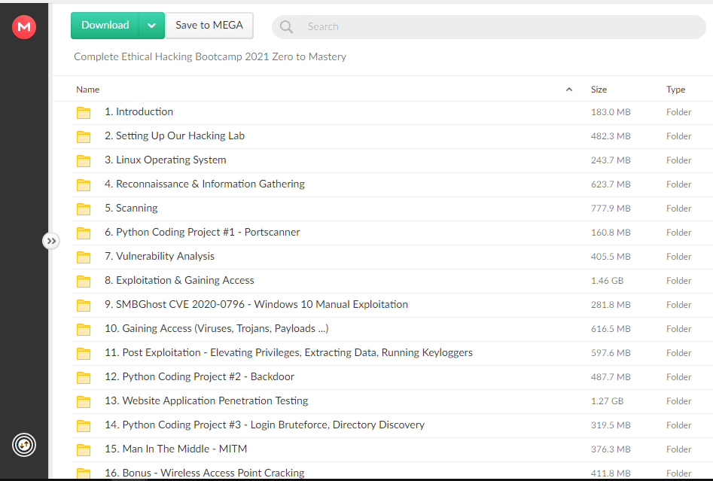Toggle sort order arrow in Name column

[568, 90]
